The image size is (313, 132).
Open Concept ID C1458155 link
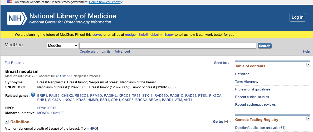63,76
